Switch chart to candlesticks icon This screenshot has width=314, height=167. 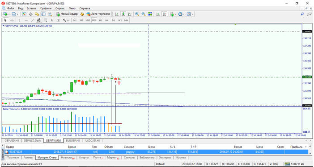123,14
